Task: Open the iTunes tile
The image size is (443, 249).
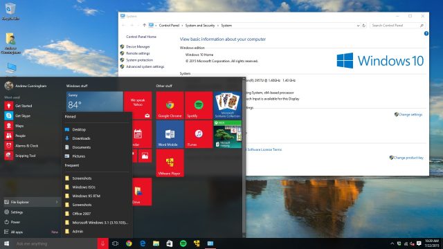Action: (199, 134)
